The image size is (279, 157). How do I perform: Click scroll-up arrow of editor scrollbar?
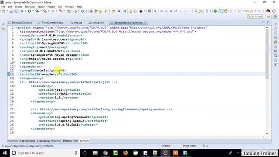coord(267,27)
